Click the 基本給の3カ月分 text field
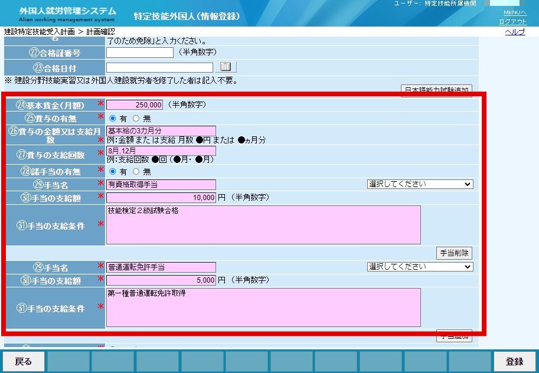Viewport: 539px width, 373px height. [x=161, y=130]
